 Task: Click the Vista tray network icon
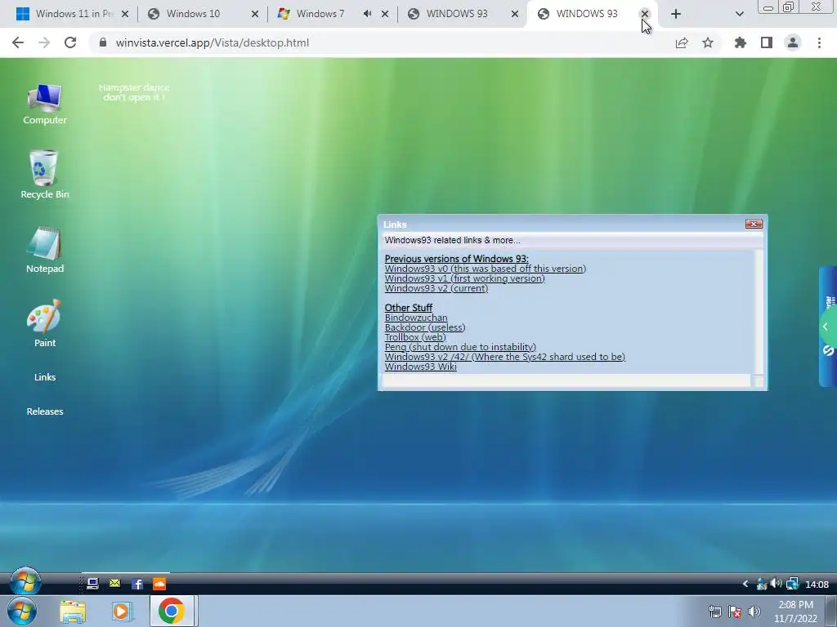[792, 585]
